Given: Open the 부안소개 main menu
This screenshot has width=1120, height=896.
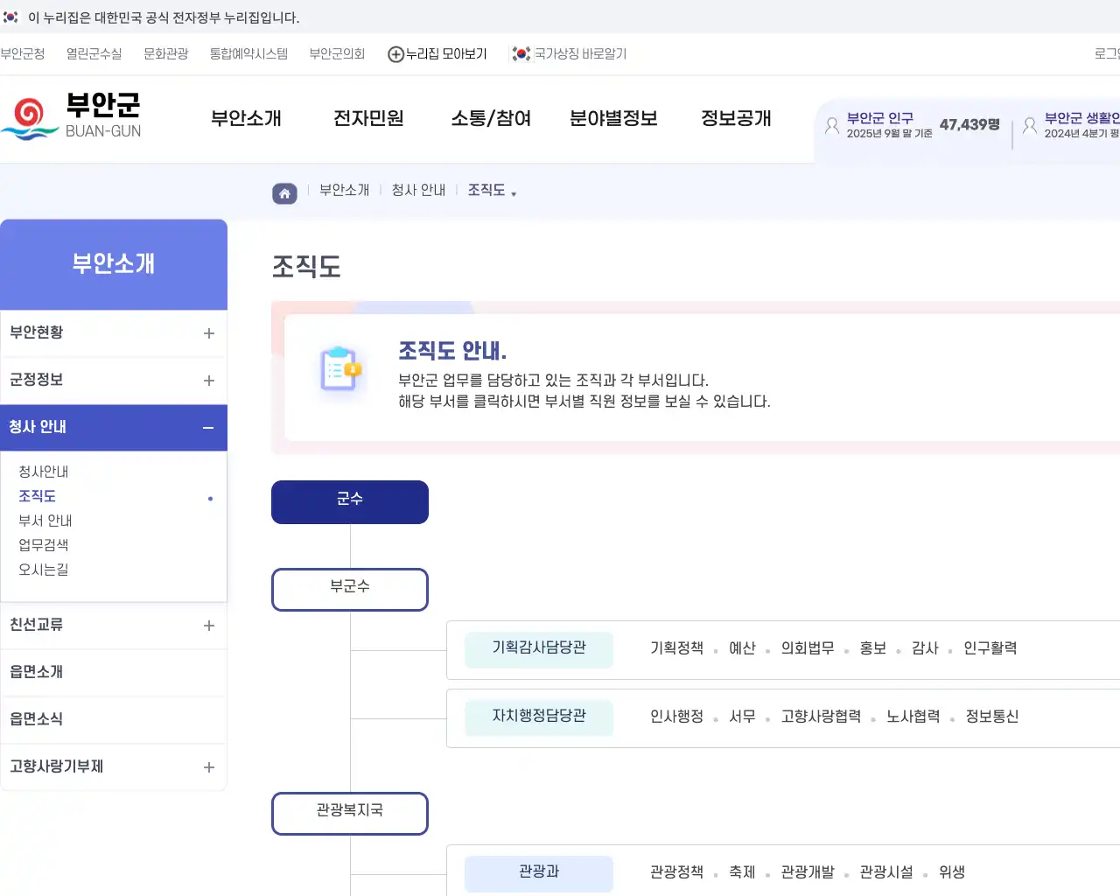Looking at the screenshot, I should pos(246,119).
